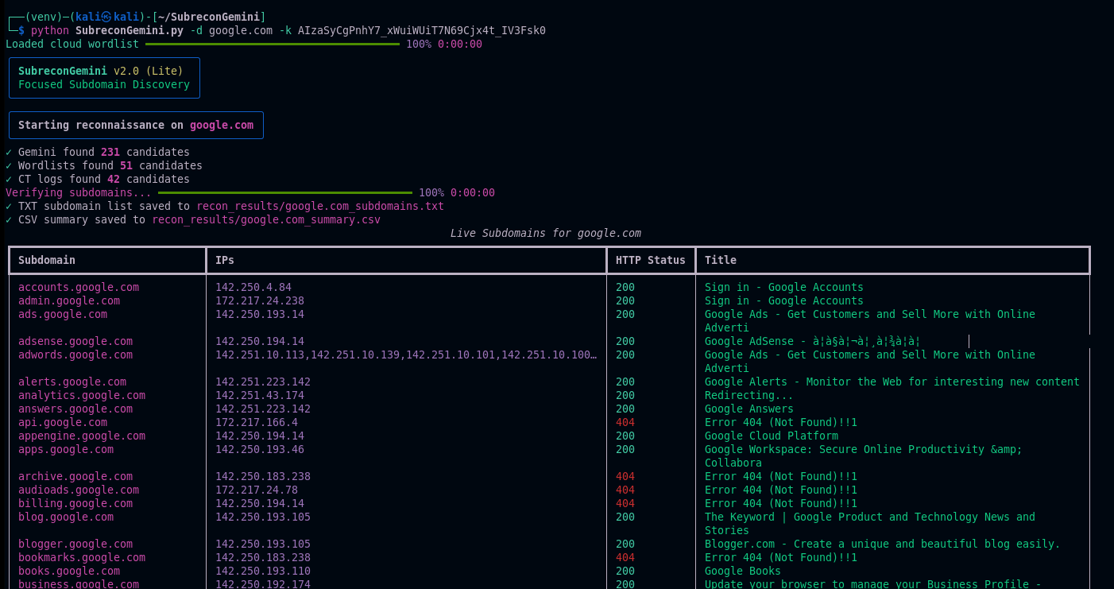This screenshot has width=1114, height=589.
Task: Select IP 172.217.166.4 in the api row
Action: [x=257, y=422]
